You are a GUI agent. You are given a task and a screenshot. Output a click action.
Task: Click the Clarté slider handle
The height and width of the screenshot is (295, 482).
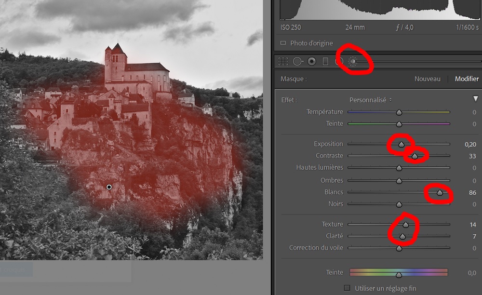(402, 237)
